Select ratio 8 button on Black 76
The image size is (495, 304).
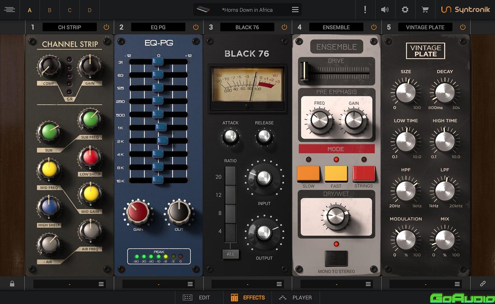coord(230,214)
